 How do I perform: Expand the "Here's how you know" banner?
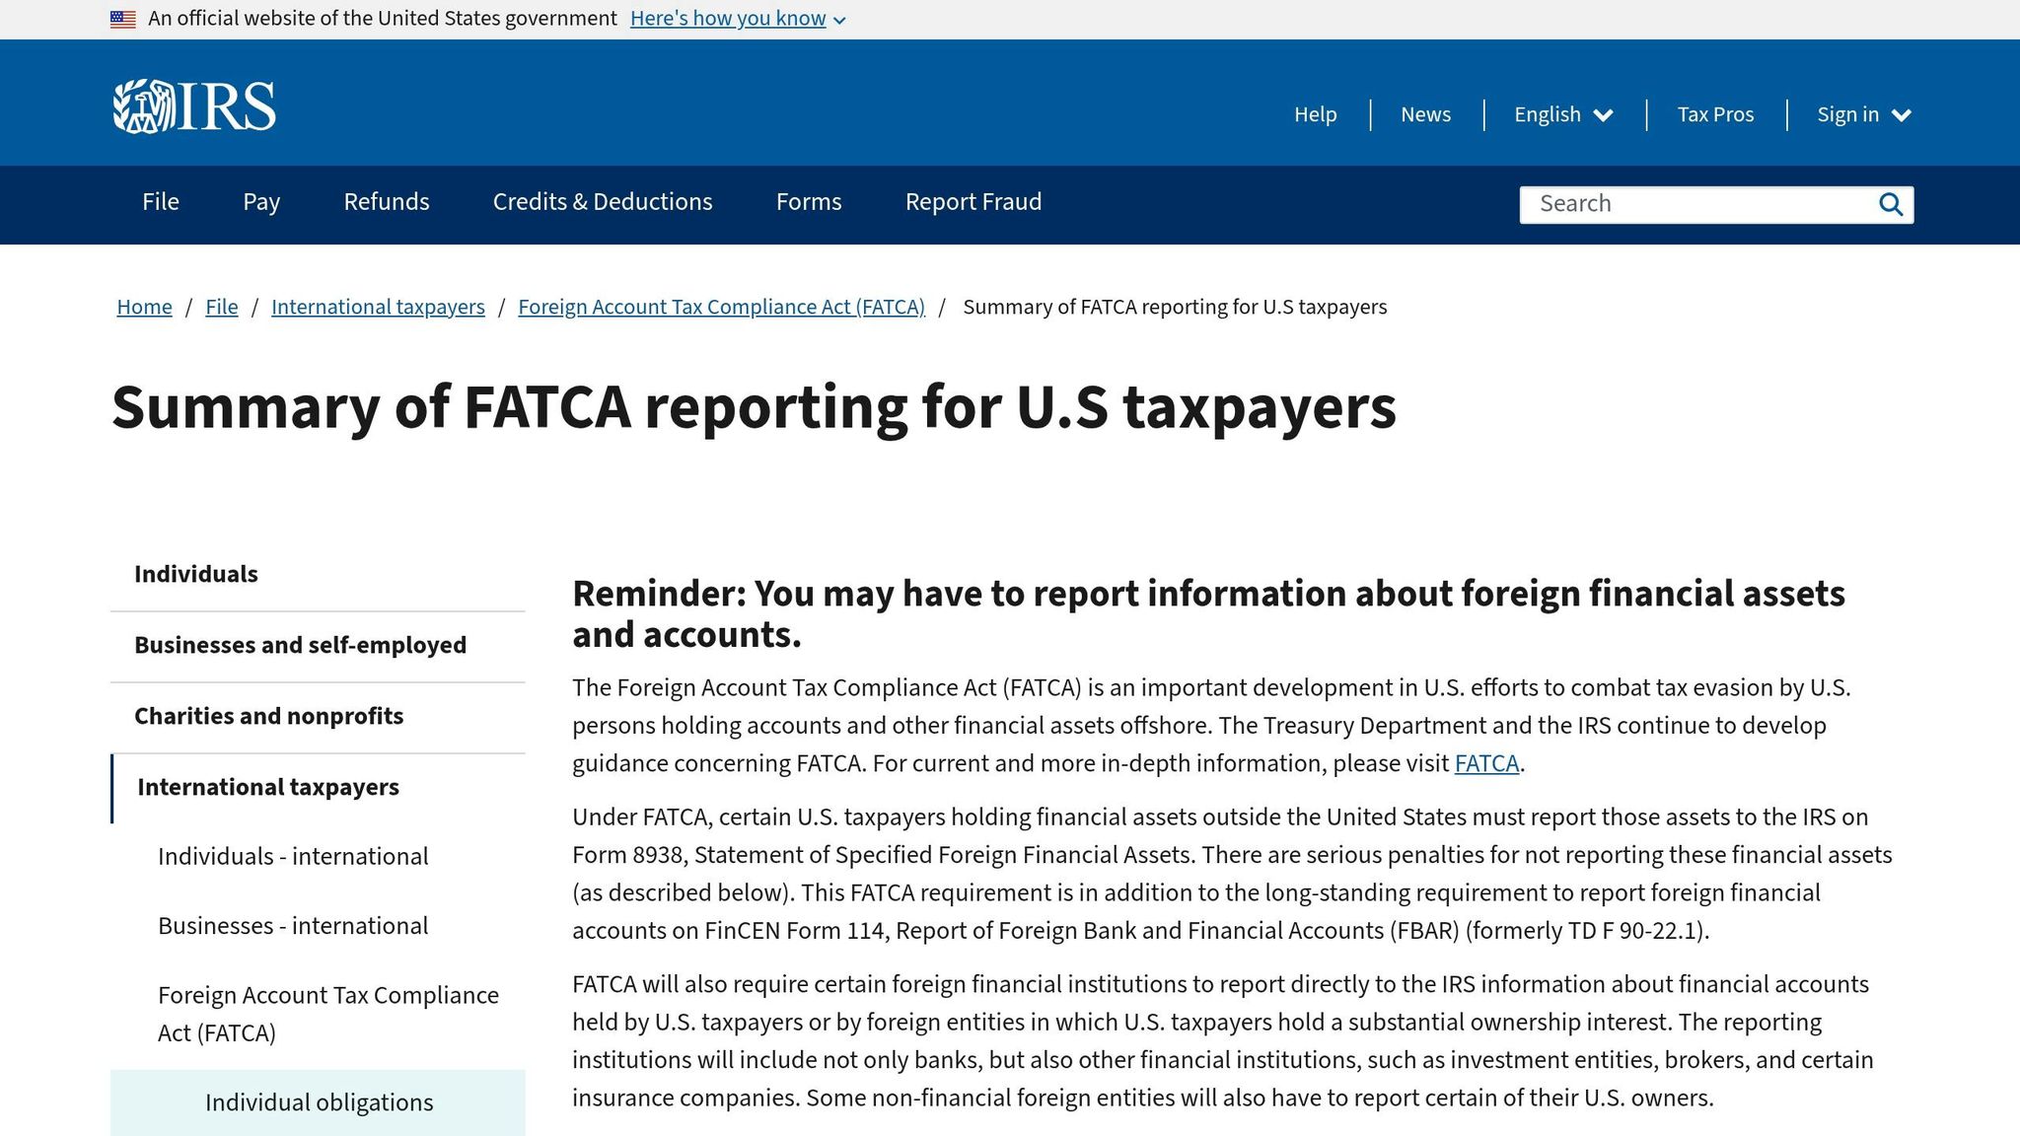tap(738, 19)
